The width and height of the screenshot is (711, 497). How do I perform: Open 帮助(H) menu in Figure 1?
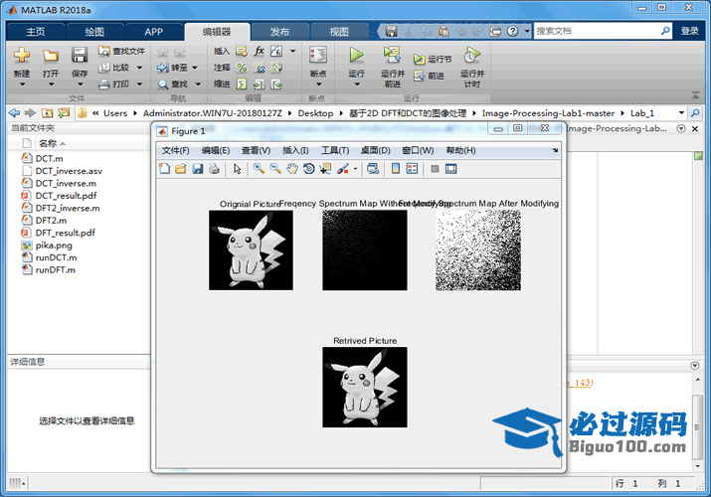click(x=460, y=150)
